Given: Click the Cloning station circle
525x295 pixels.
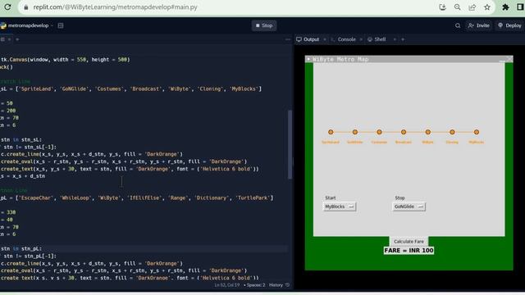Looking at the screenshot, I should (452, 132).
